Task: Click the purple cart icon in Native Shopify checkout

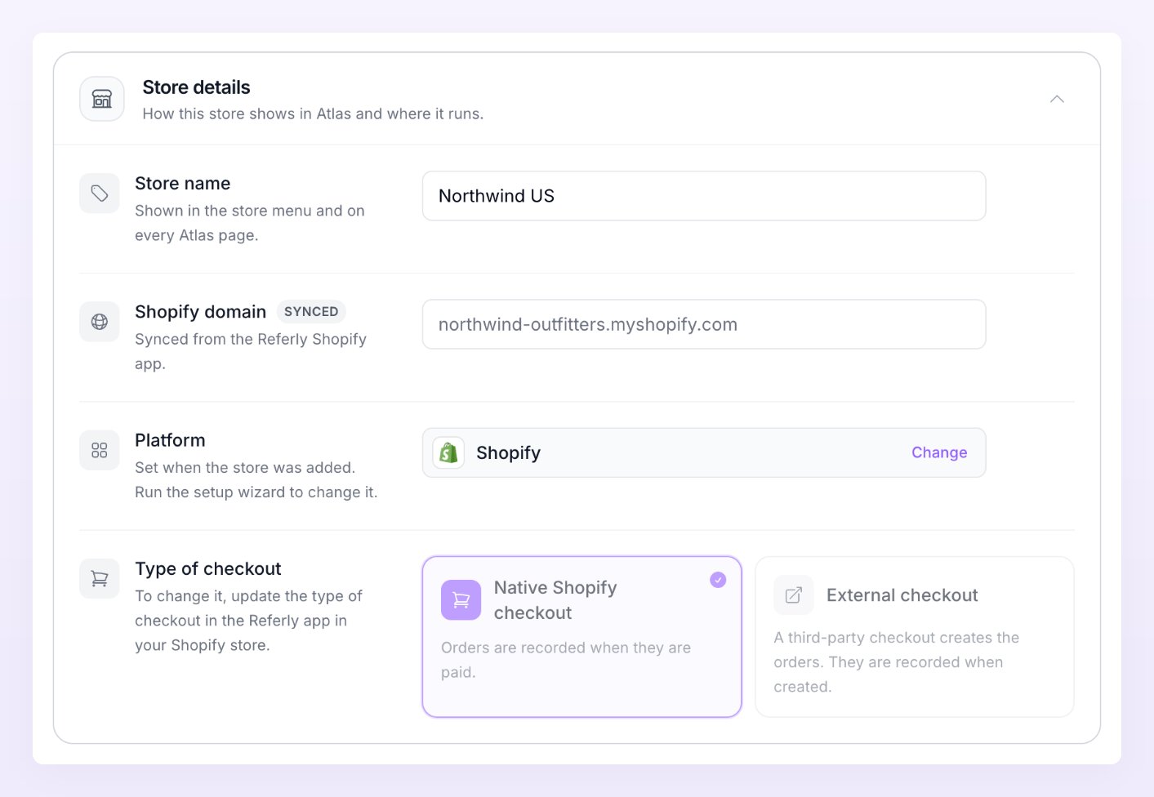Action: pyautogui.click(x=461, y=600)
